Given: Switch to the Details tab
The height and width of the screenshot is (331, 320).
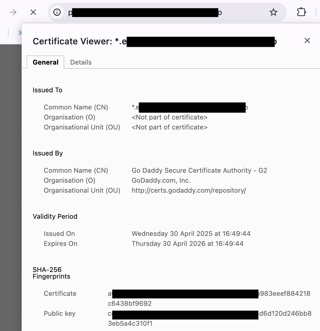Looking at the screenshot, I should coord(81,62).
